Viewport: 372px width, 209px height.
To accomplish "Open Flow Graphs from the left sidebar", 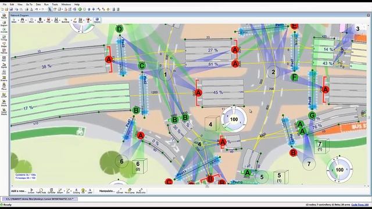I will [4, 103].
